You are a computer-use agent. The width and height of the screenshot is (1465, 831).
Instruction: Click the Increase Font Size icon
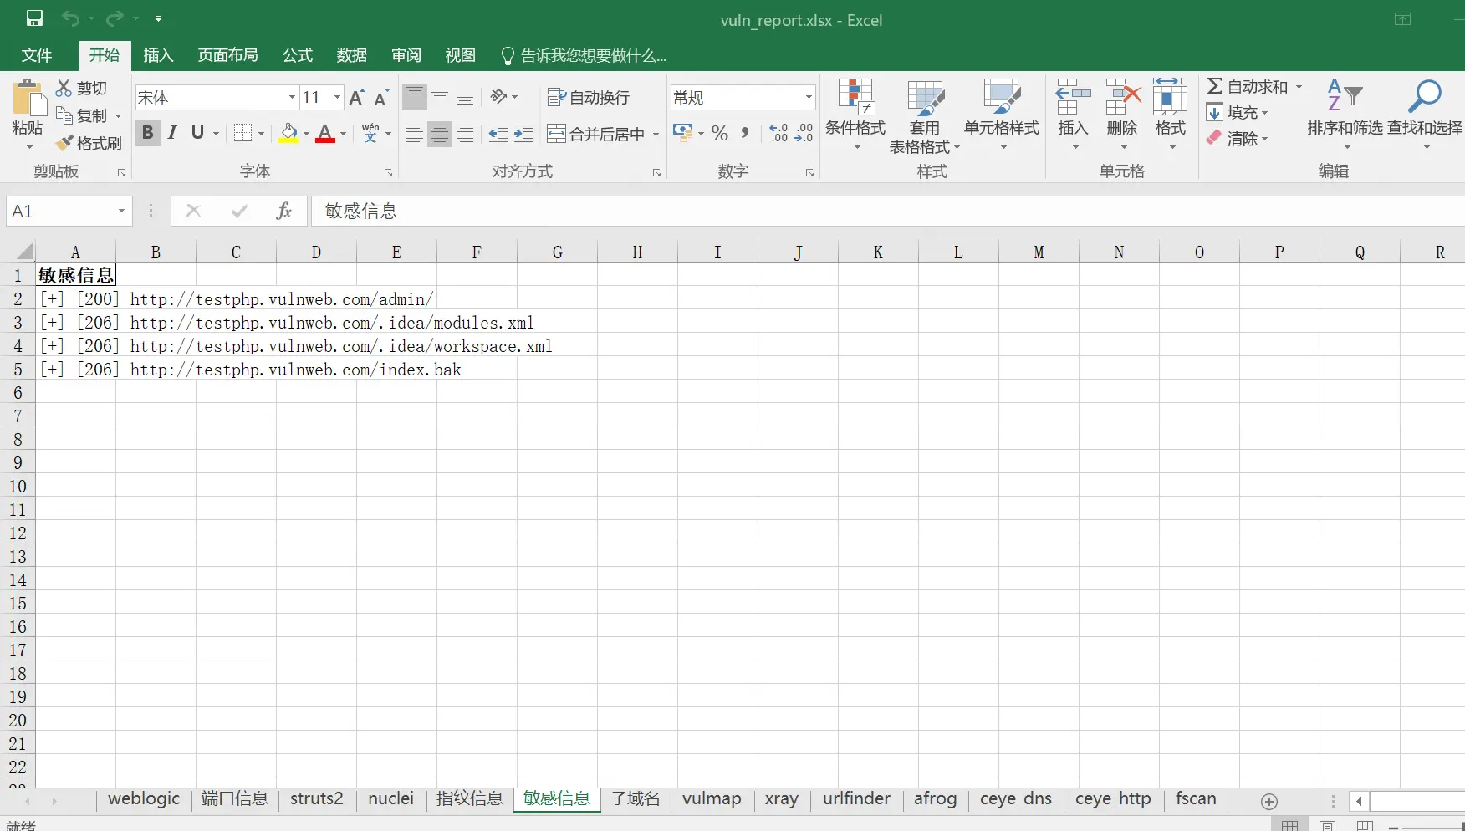click(356, 98)
